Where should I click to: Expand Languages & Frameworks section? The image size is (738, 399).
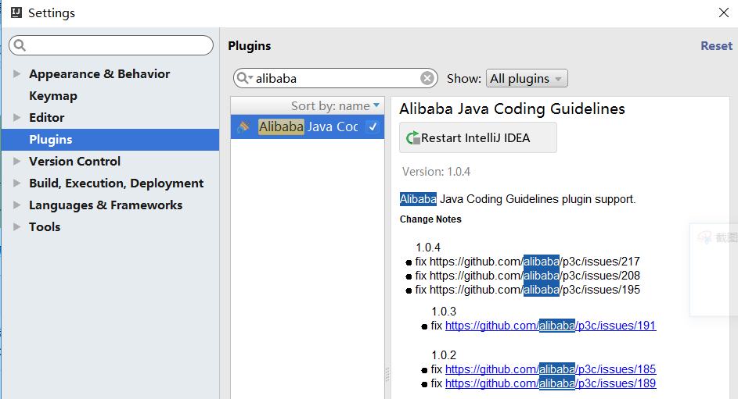click(17, 205)
